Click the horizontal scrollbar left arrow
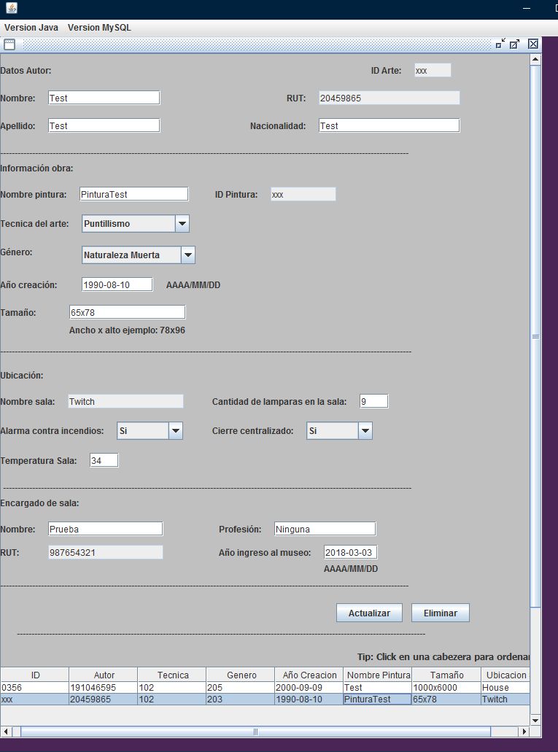The image size is (558, 752). pyautogui.click(x=7, y=732)
